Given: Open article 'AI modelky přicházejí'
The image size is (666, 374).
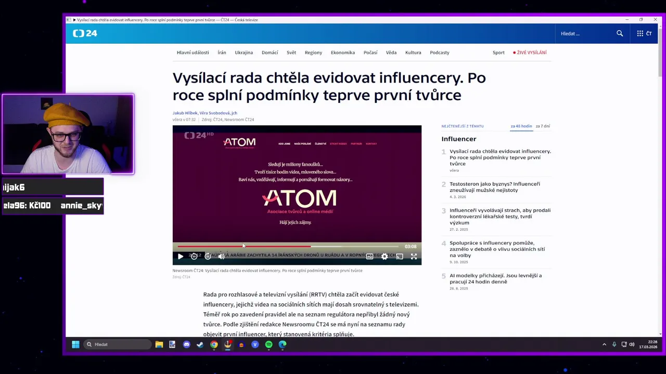Looking at the screenshot, I should (495, 278).
